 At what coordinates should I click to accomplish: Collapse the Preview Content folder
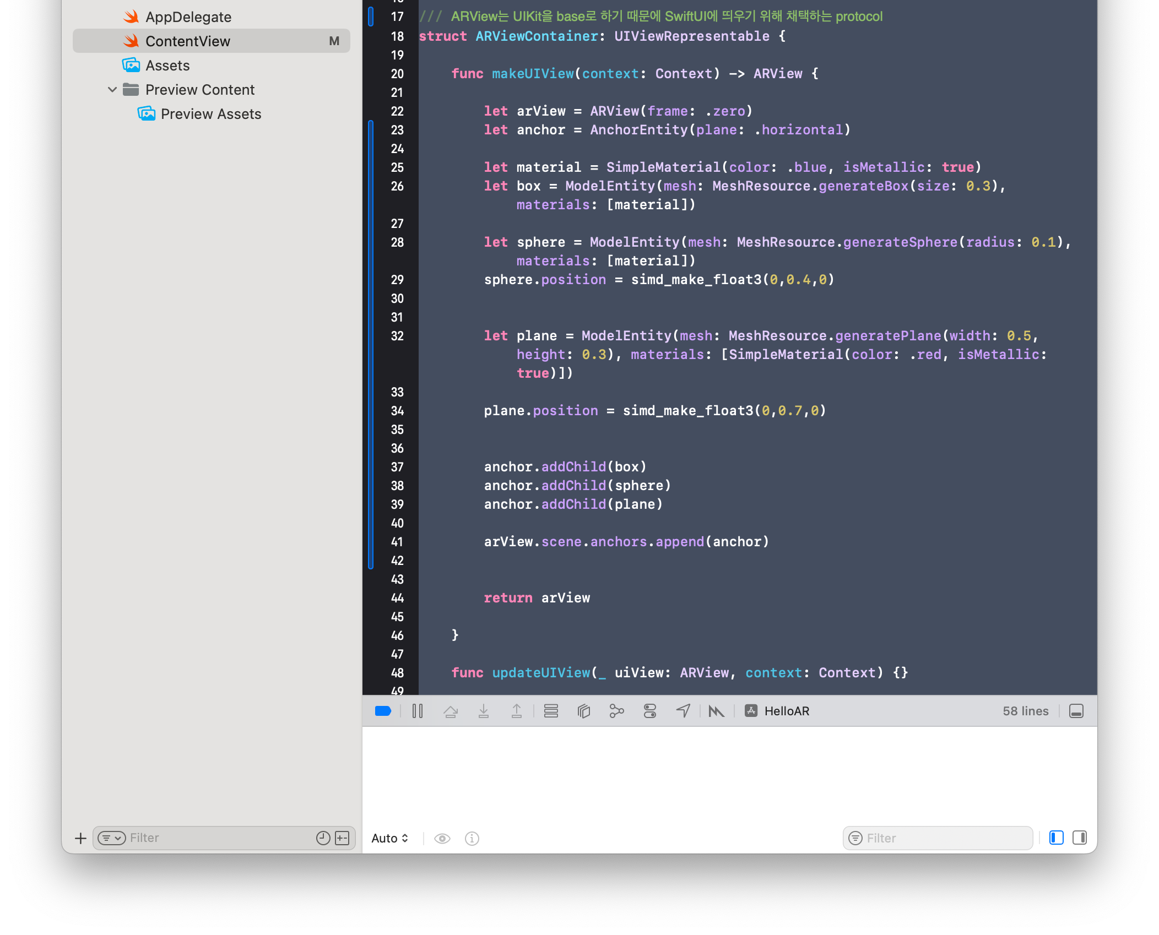pyautogui.click(x=112, y=90)
